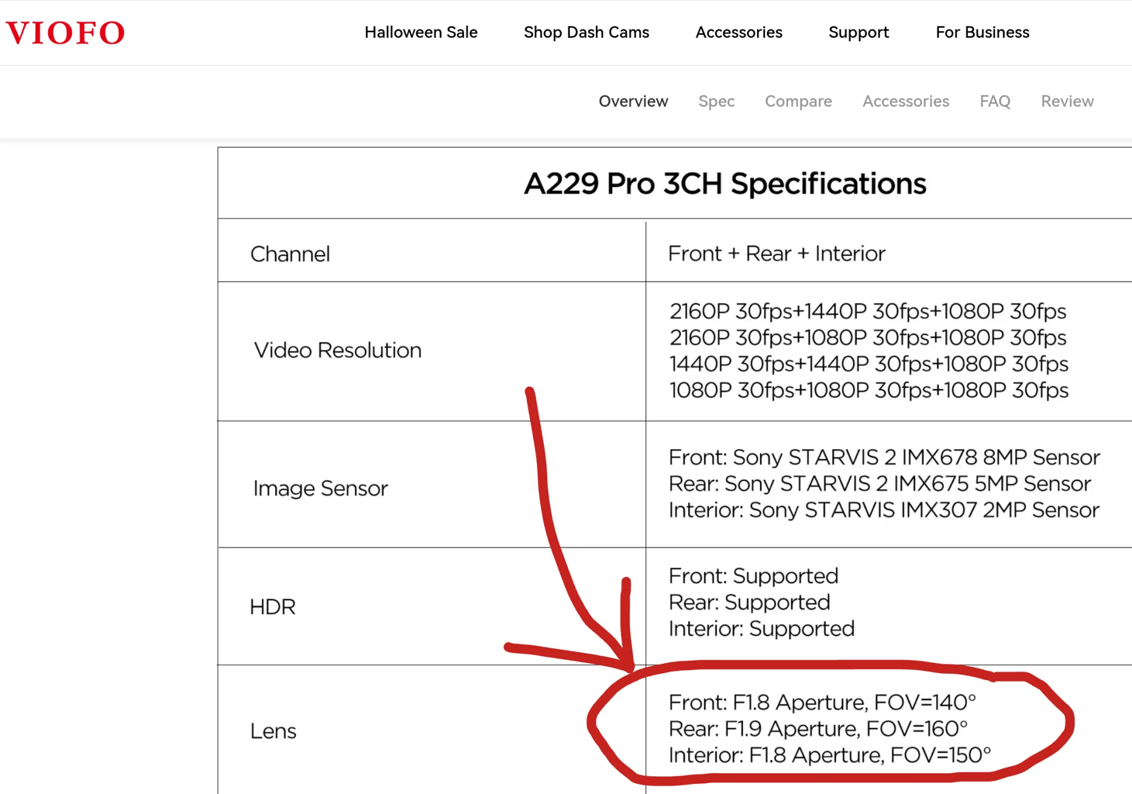Select For Business navigation item

pos(982,32)
